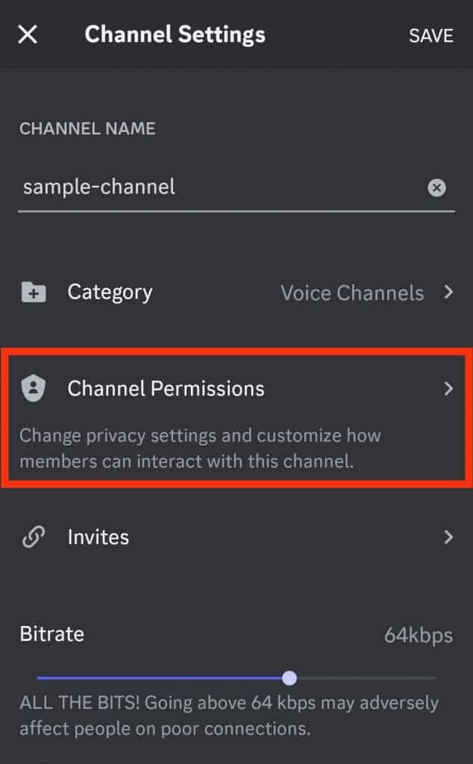Open Channel Permissions via its chevron
The height and width of the screenshot is (764, 473).
(x=448, y=388)
